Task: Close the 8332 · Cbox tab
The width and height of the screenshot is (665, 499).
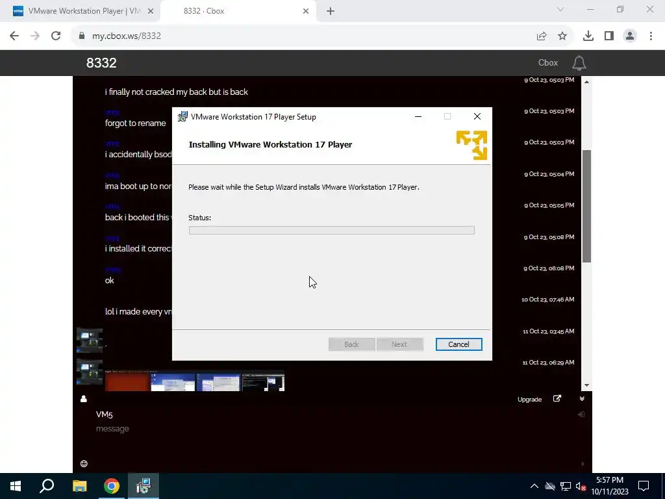Action: click(x=306, y=11)
